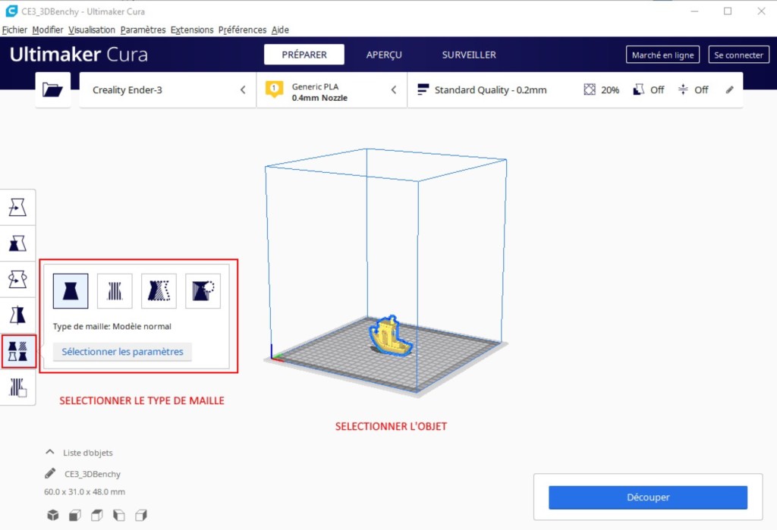The height and width of the screenshot is (530, 777).
Task: Click the Generic PLA extruder 1 icon
Action: pos(274,89)
